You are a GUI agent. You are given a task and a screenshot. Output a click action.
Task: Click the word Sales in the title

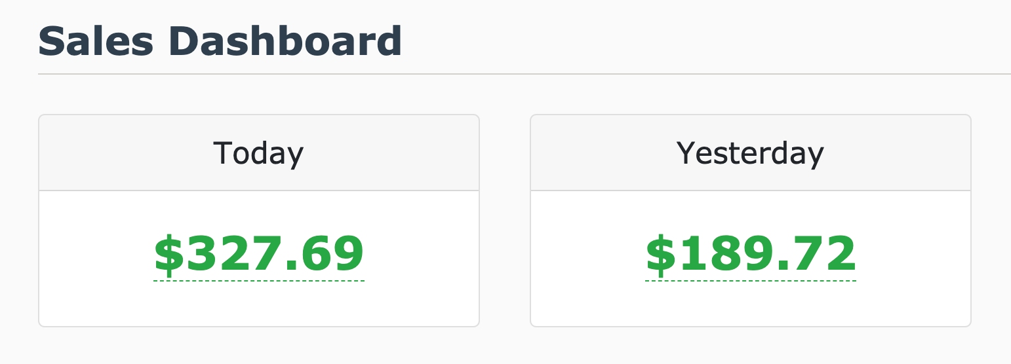(96, 41)
